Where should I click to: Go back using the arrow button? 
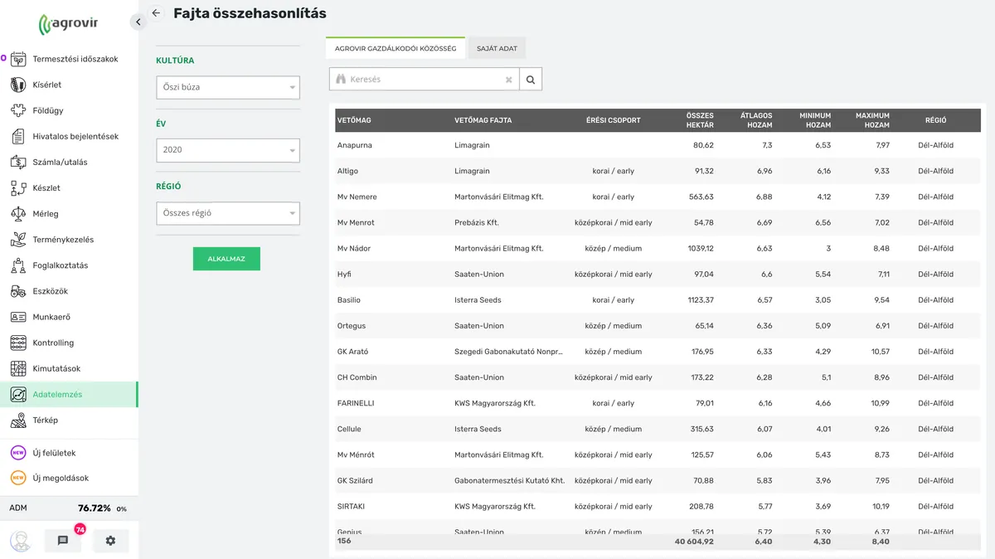pos(156,13)
